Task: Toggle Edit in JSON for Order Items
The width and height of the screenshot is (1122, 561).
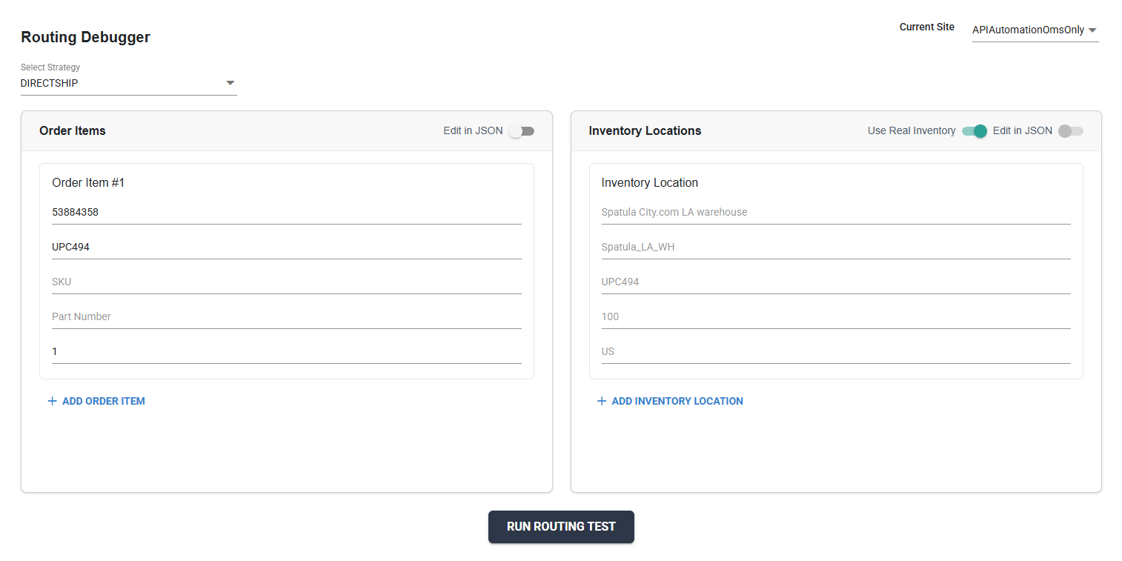Action: (x=522, y=131)
